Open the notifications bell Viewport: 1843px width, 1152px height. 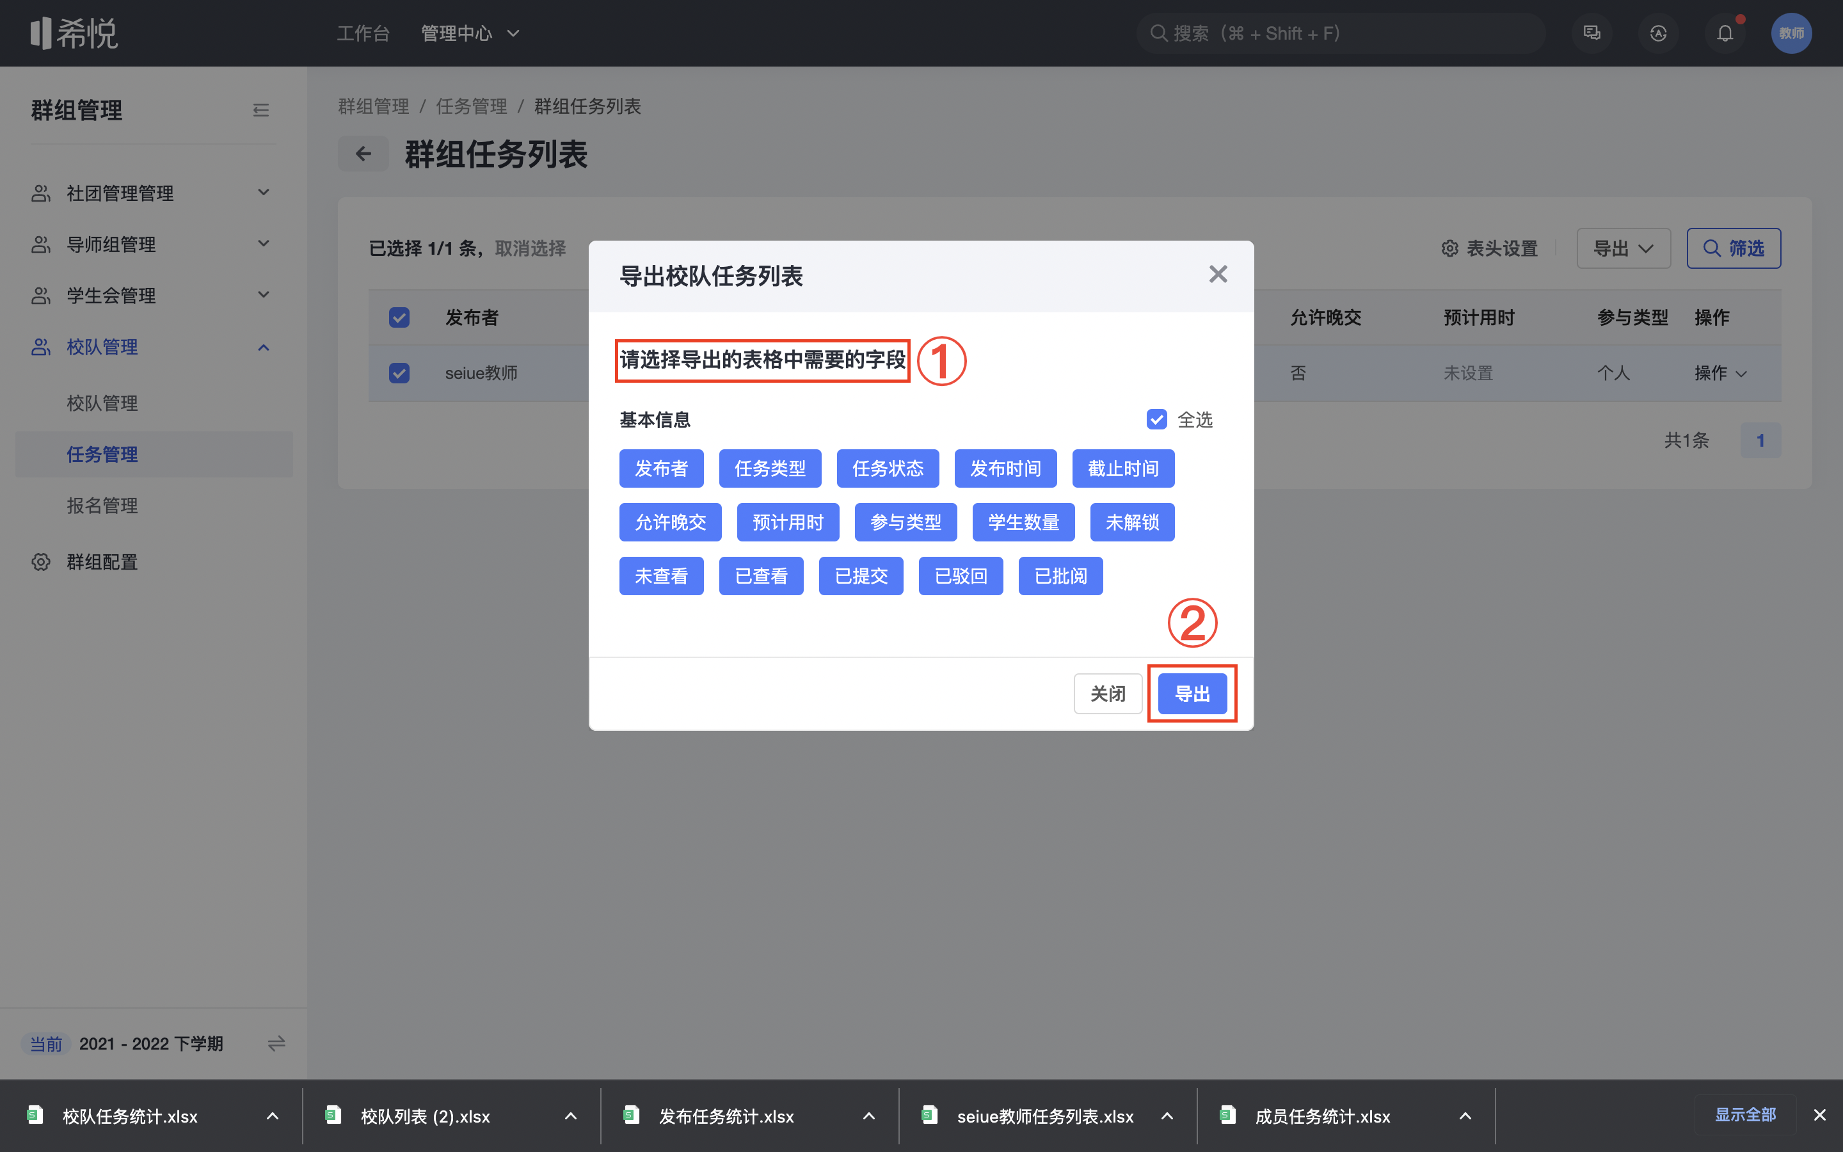(1725, 33)
